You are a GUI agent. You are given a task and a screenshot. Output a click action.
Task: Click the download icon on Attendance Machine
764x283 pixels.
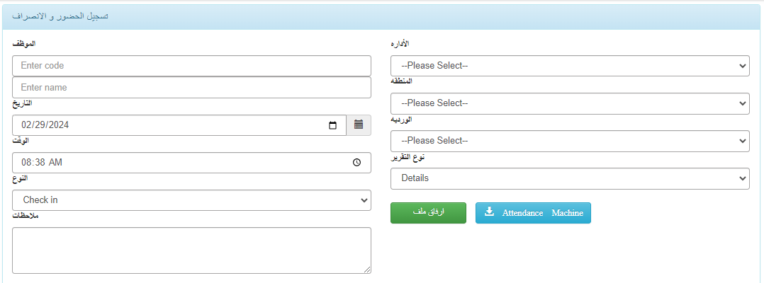[490, 212]
